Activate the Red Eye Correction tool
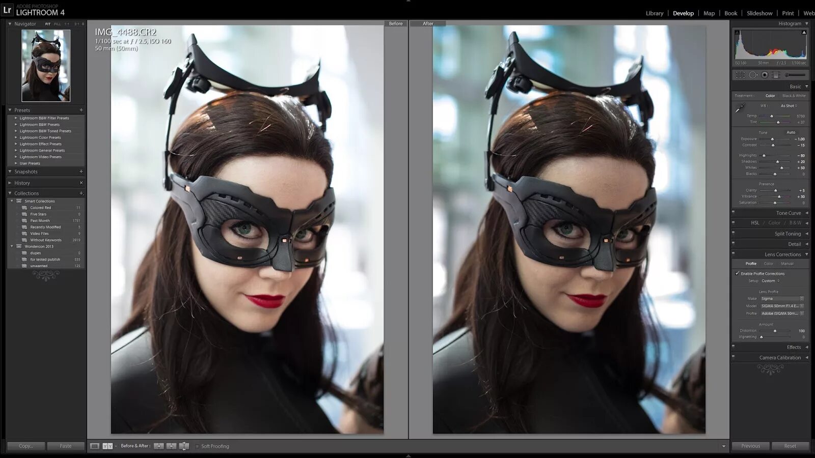The width and height of the screenshot is (815, 458). (x=765, y=75)
